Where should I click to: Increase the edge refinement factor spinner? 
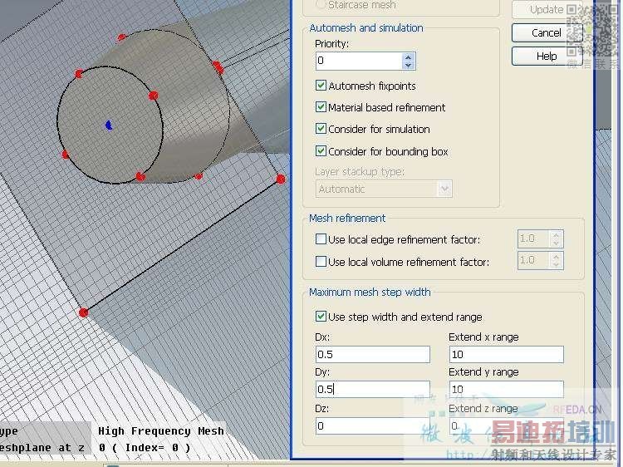[x=557, y=235]
